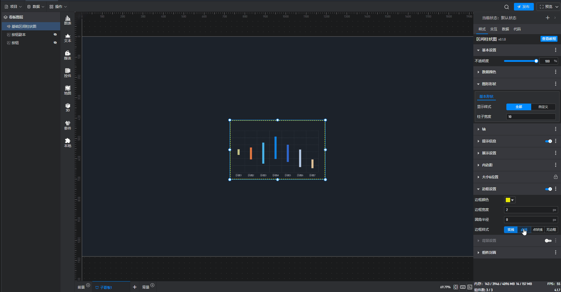Switch to the 代码 tab
The width and height of the screenshot is (561, 292).
point(517,29)
